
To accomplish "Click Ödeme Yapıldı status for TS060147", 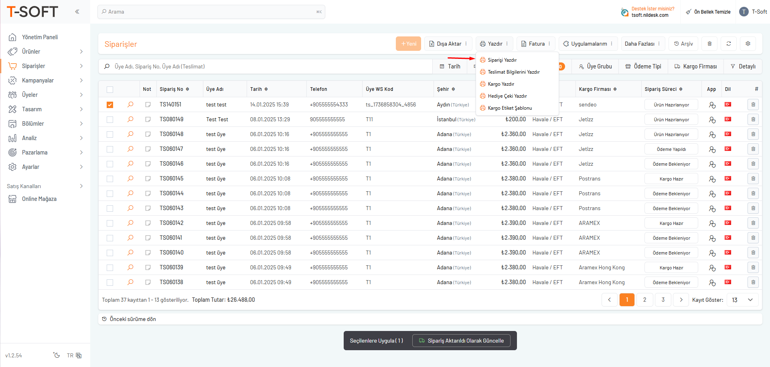I will tap(671, 149).
